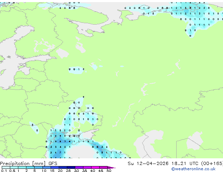Select the 20–25 mm legend swatch
The image size is (223, 172).
point(63,167)
